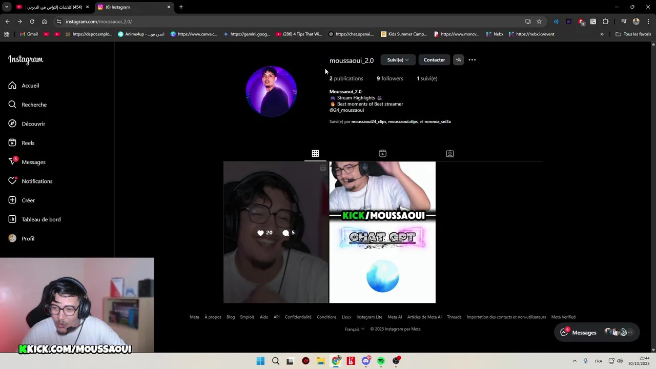Screen dimensions: 656x369
Task: Switch to the YouTube browser tab
Action: [x=52, y=7]
